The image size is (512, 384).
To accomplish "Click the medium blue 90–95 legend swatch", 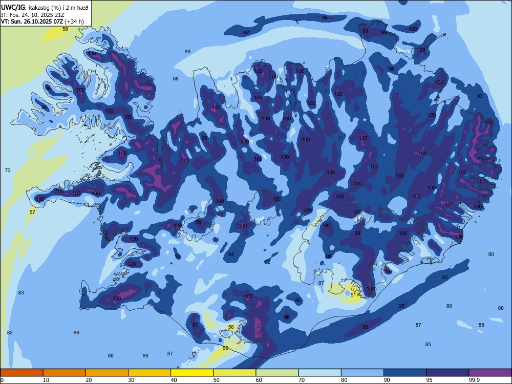I will (405, 373).
